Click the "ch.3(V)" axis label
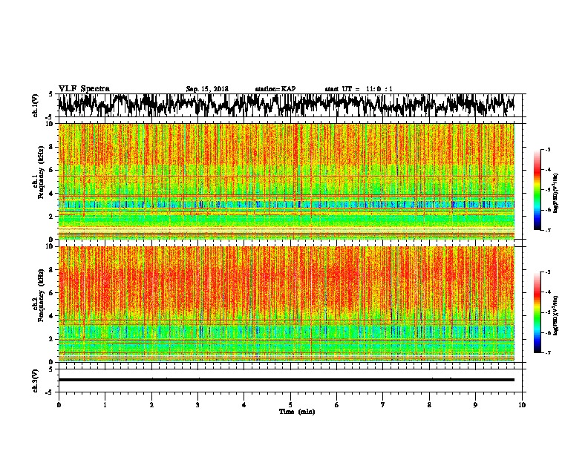This screenshot has width=588, height=454. (36, 381)
